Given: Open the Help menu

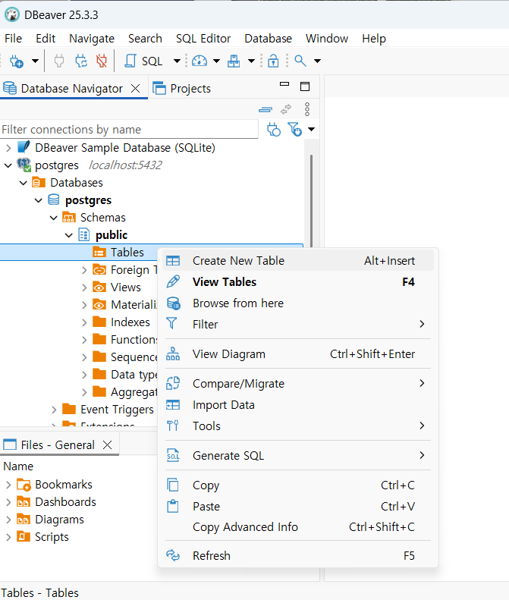Looking at the screenshot, I should pos(374,39).
